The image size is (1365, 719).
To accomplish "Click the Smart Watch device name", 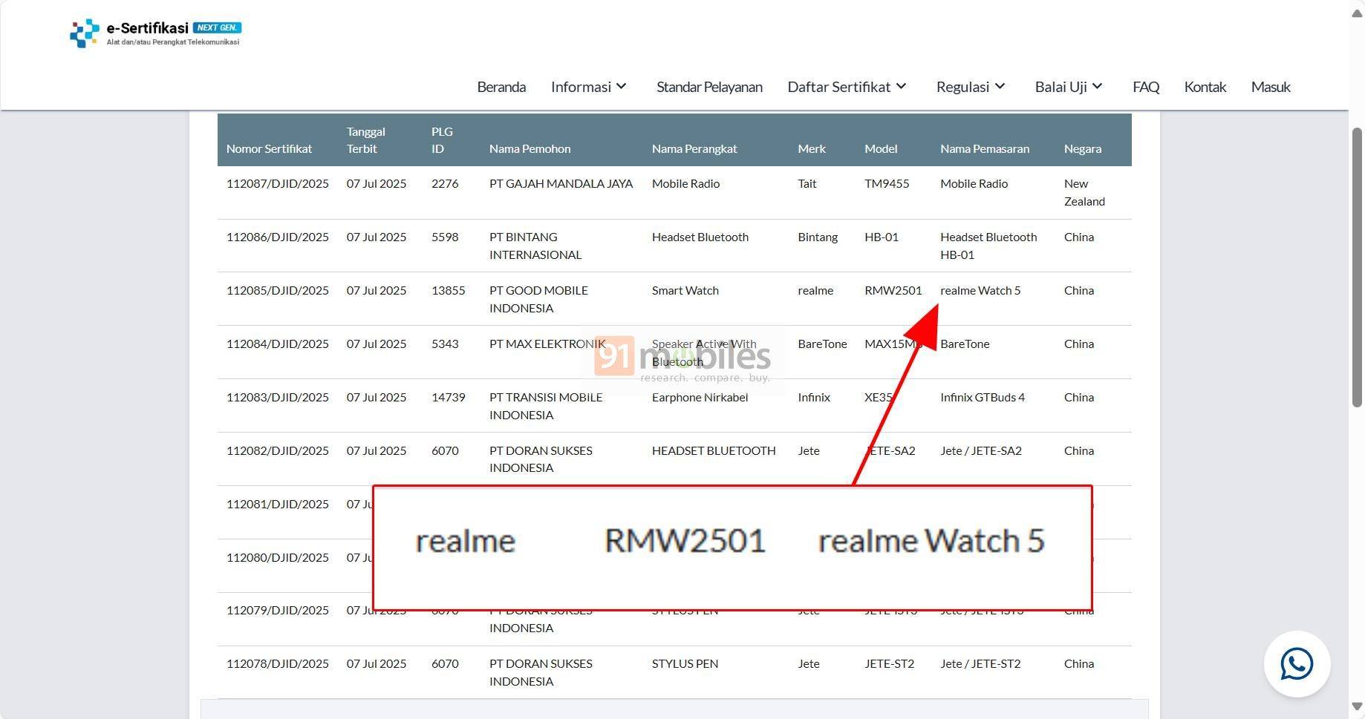I will 685,290.
